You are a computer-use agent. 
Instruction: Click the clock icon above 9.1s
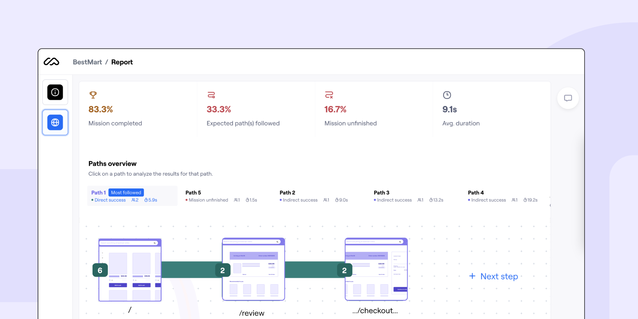pyautogui.click(x=447, y=95)
